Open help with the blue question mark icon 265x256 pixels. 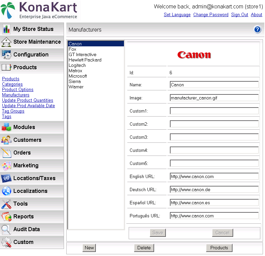pyautogui.click(x=257, y=30)
